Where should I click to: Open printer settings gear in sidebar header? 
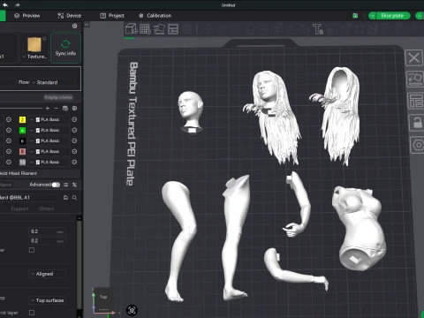point(75,26)
